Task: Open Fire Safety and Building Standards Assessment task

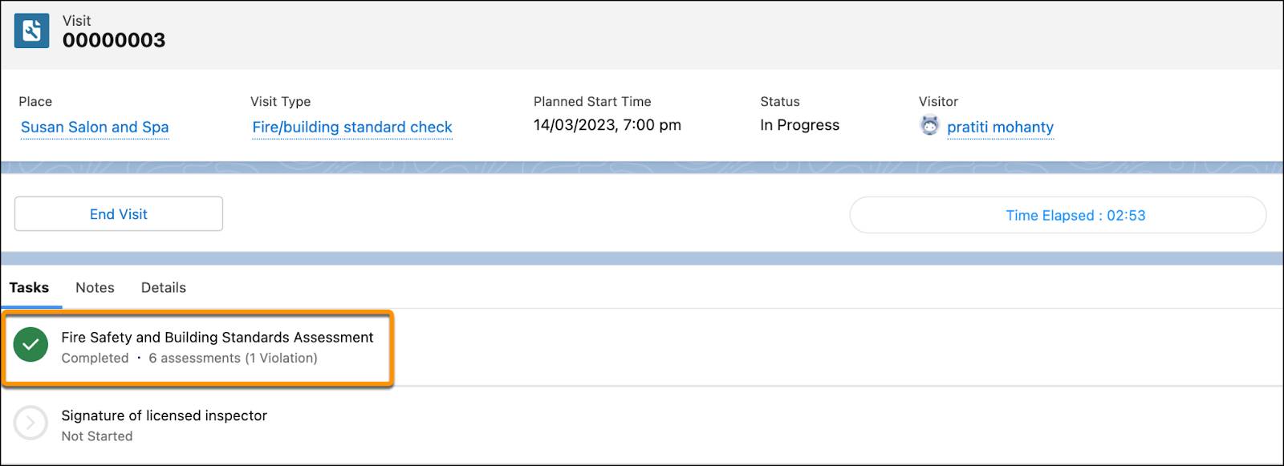Action: (x=217, y=338)
